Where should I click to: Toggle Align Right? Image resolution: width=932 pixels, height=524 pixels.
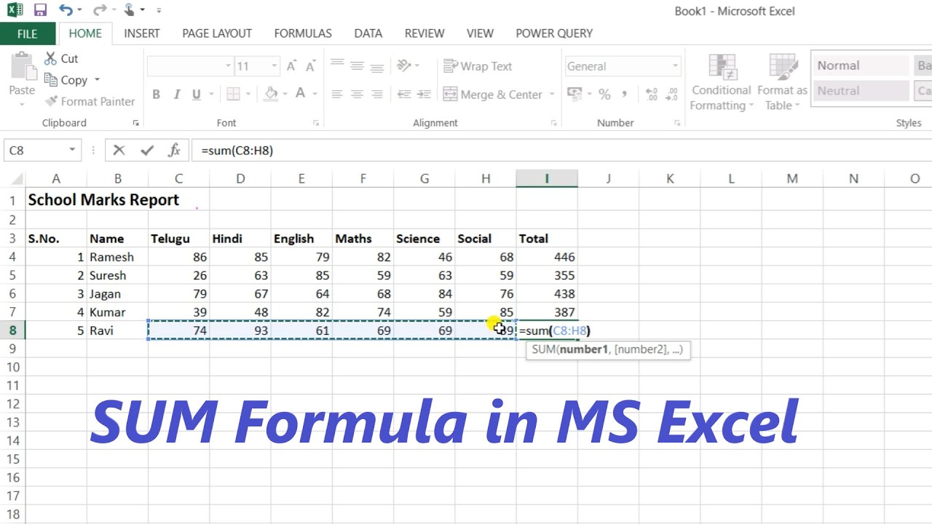click(377, 95)
